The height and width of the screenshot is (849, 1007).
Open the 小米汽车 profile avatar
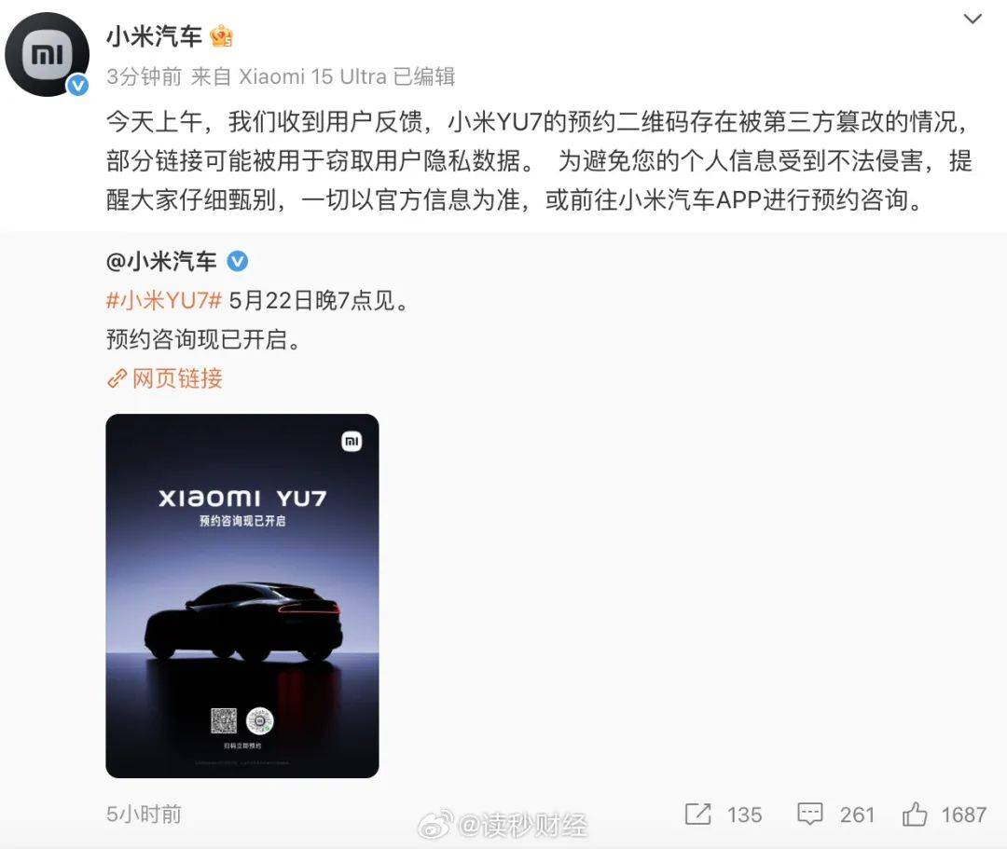coord(47,55)
